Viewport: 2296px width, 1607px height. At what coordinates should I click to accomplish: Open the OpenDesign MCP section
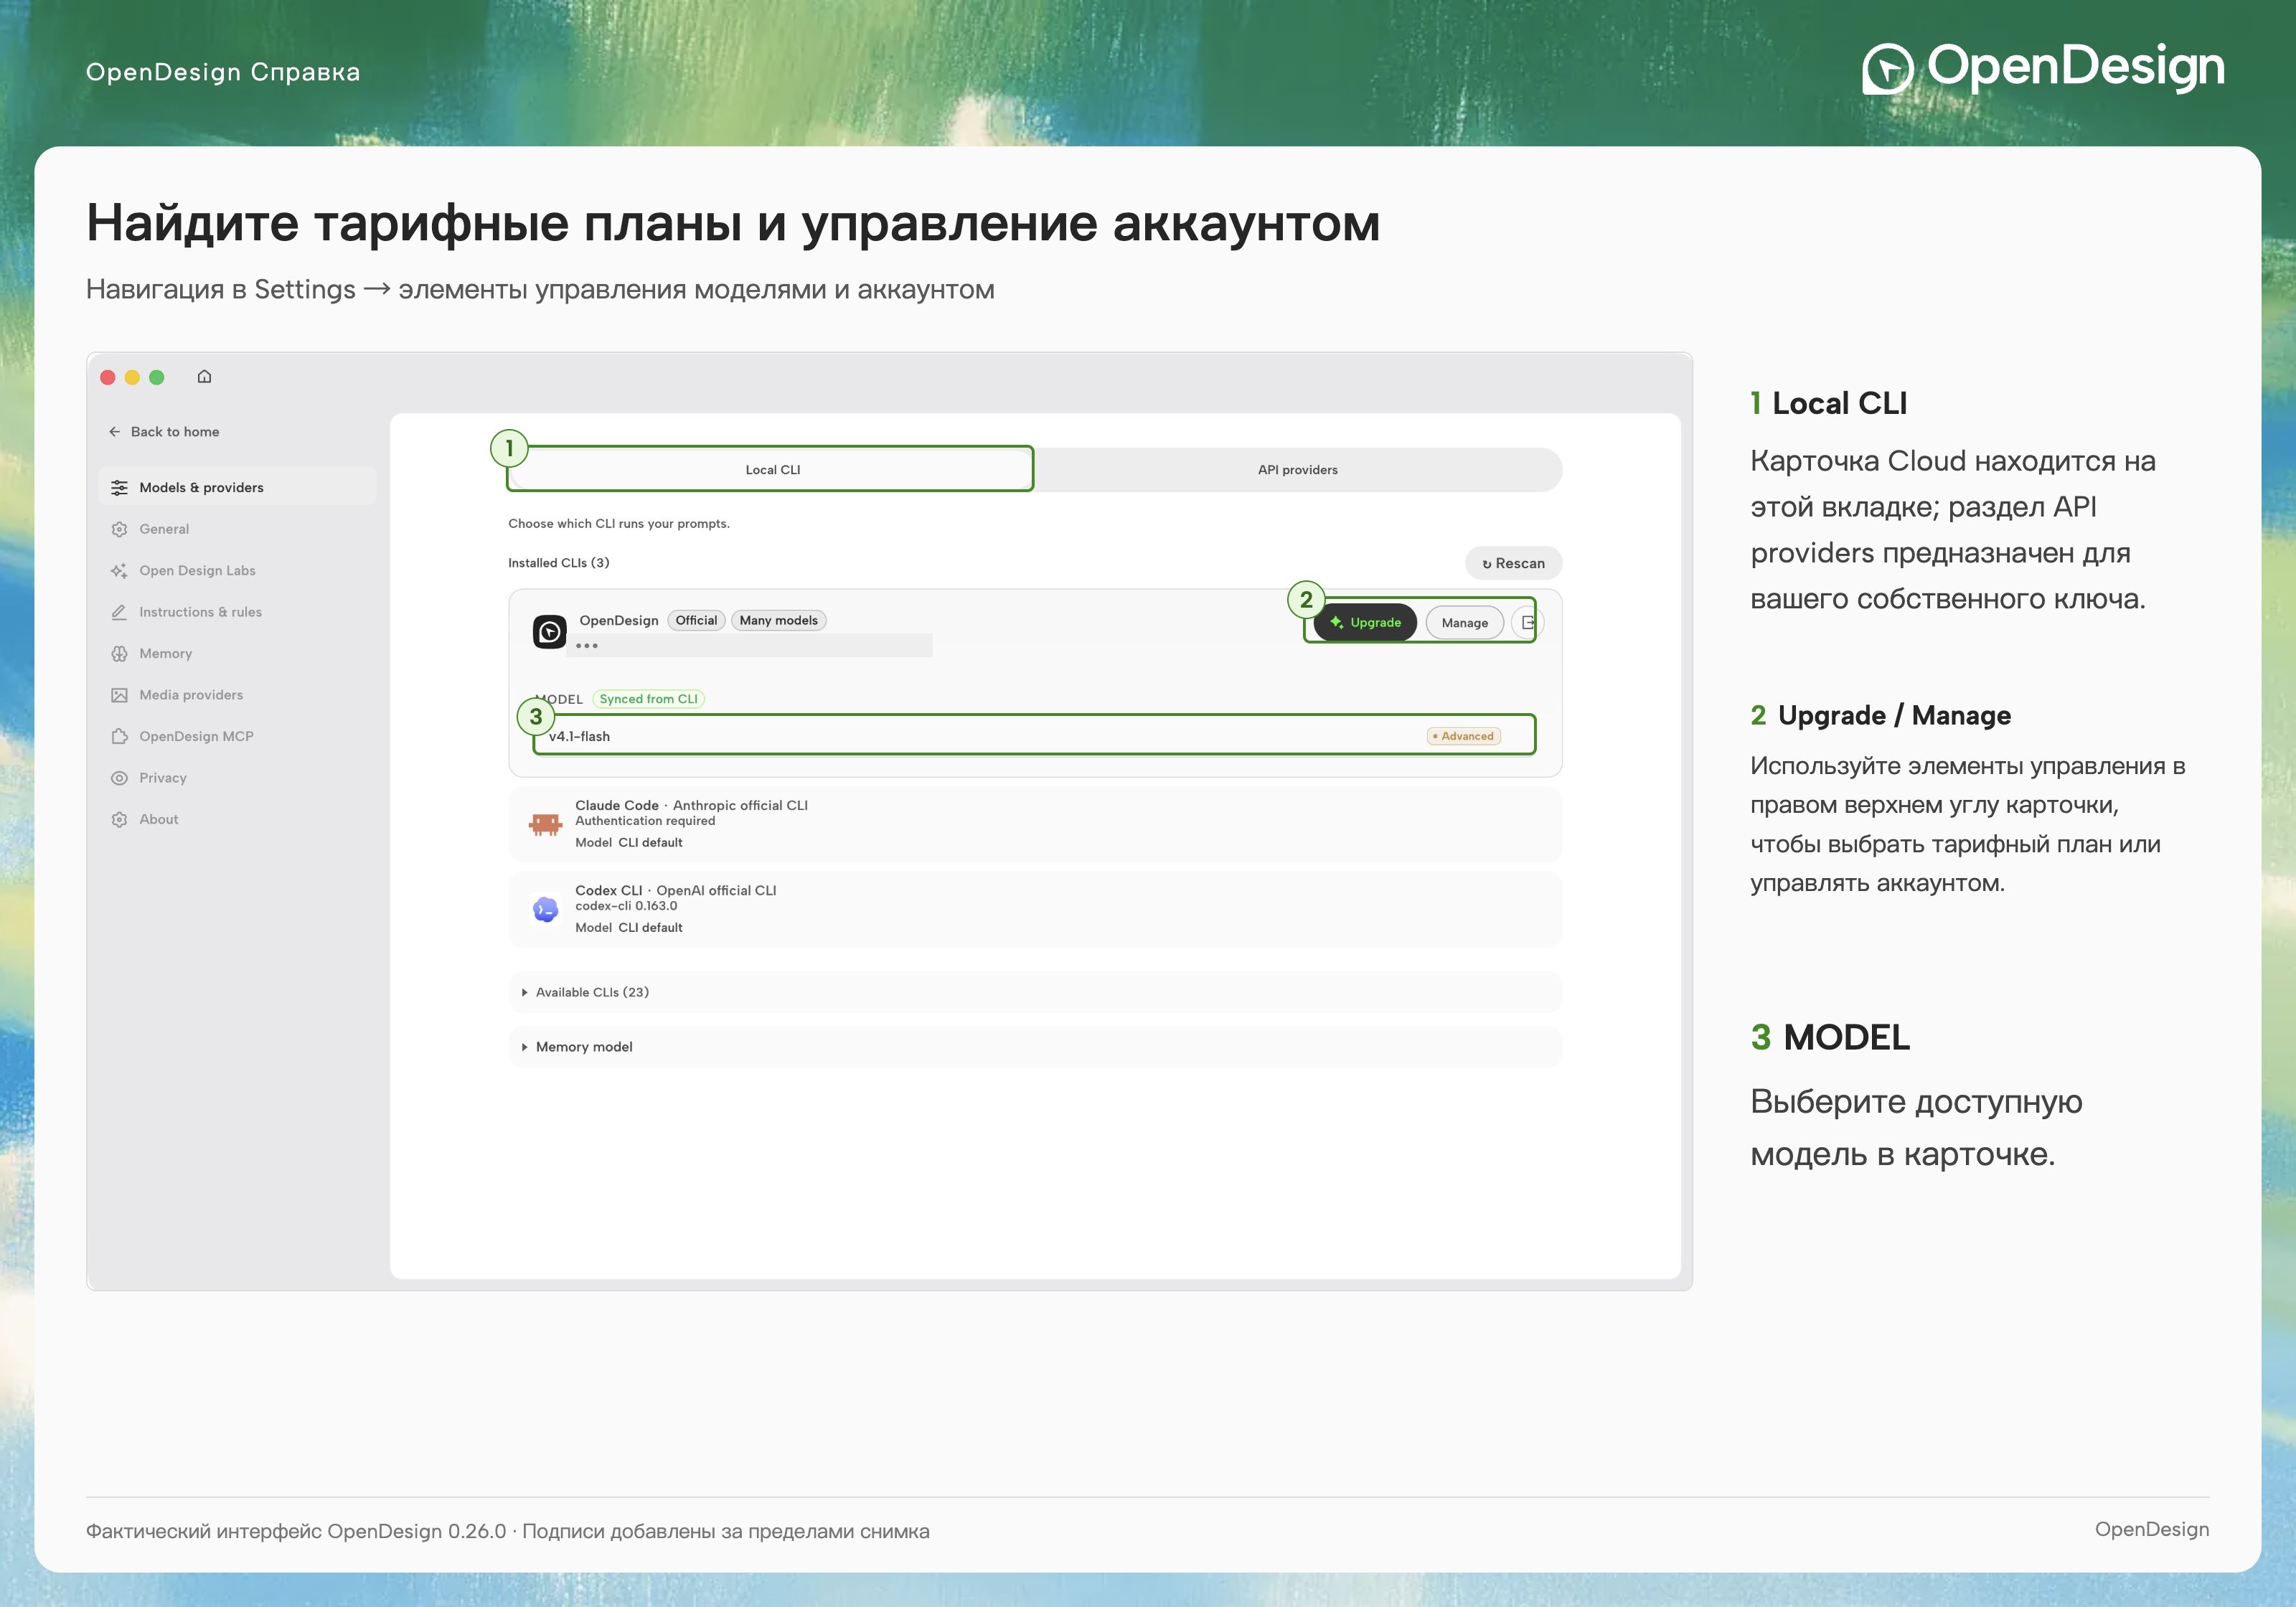238,737
